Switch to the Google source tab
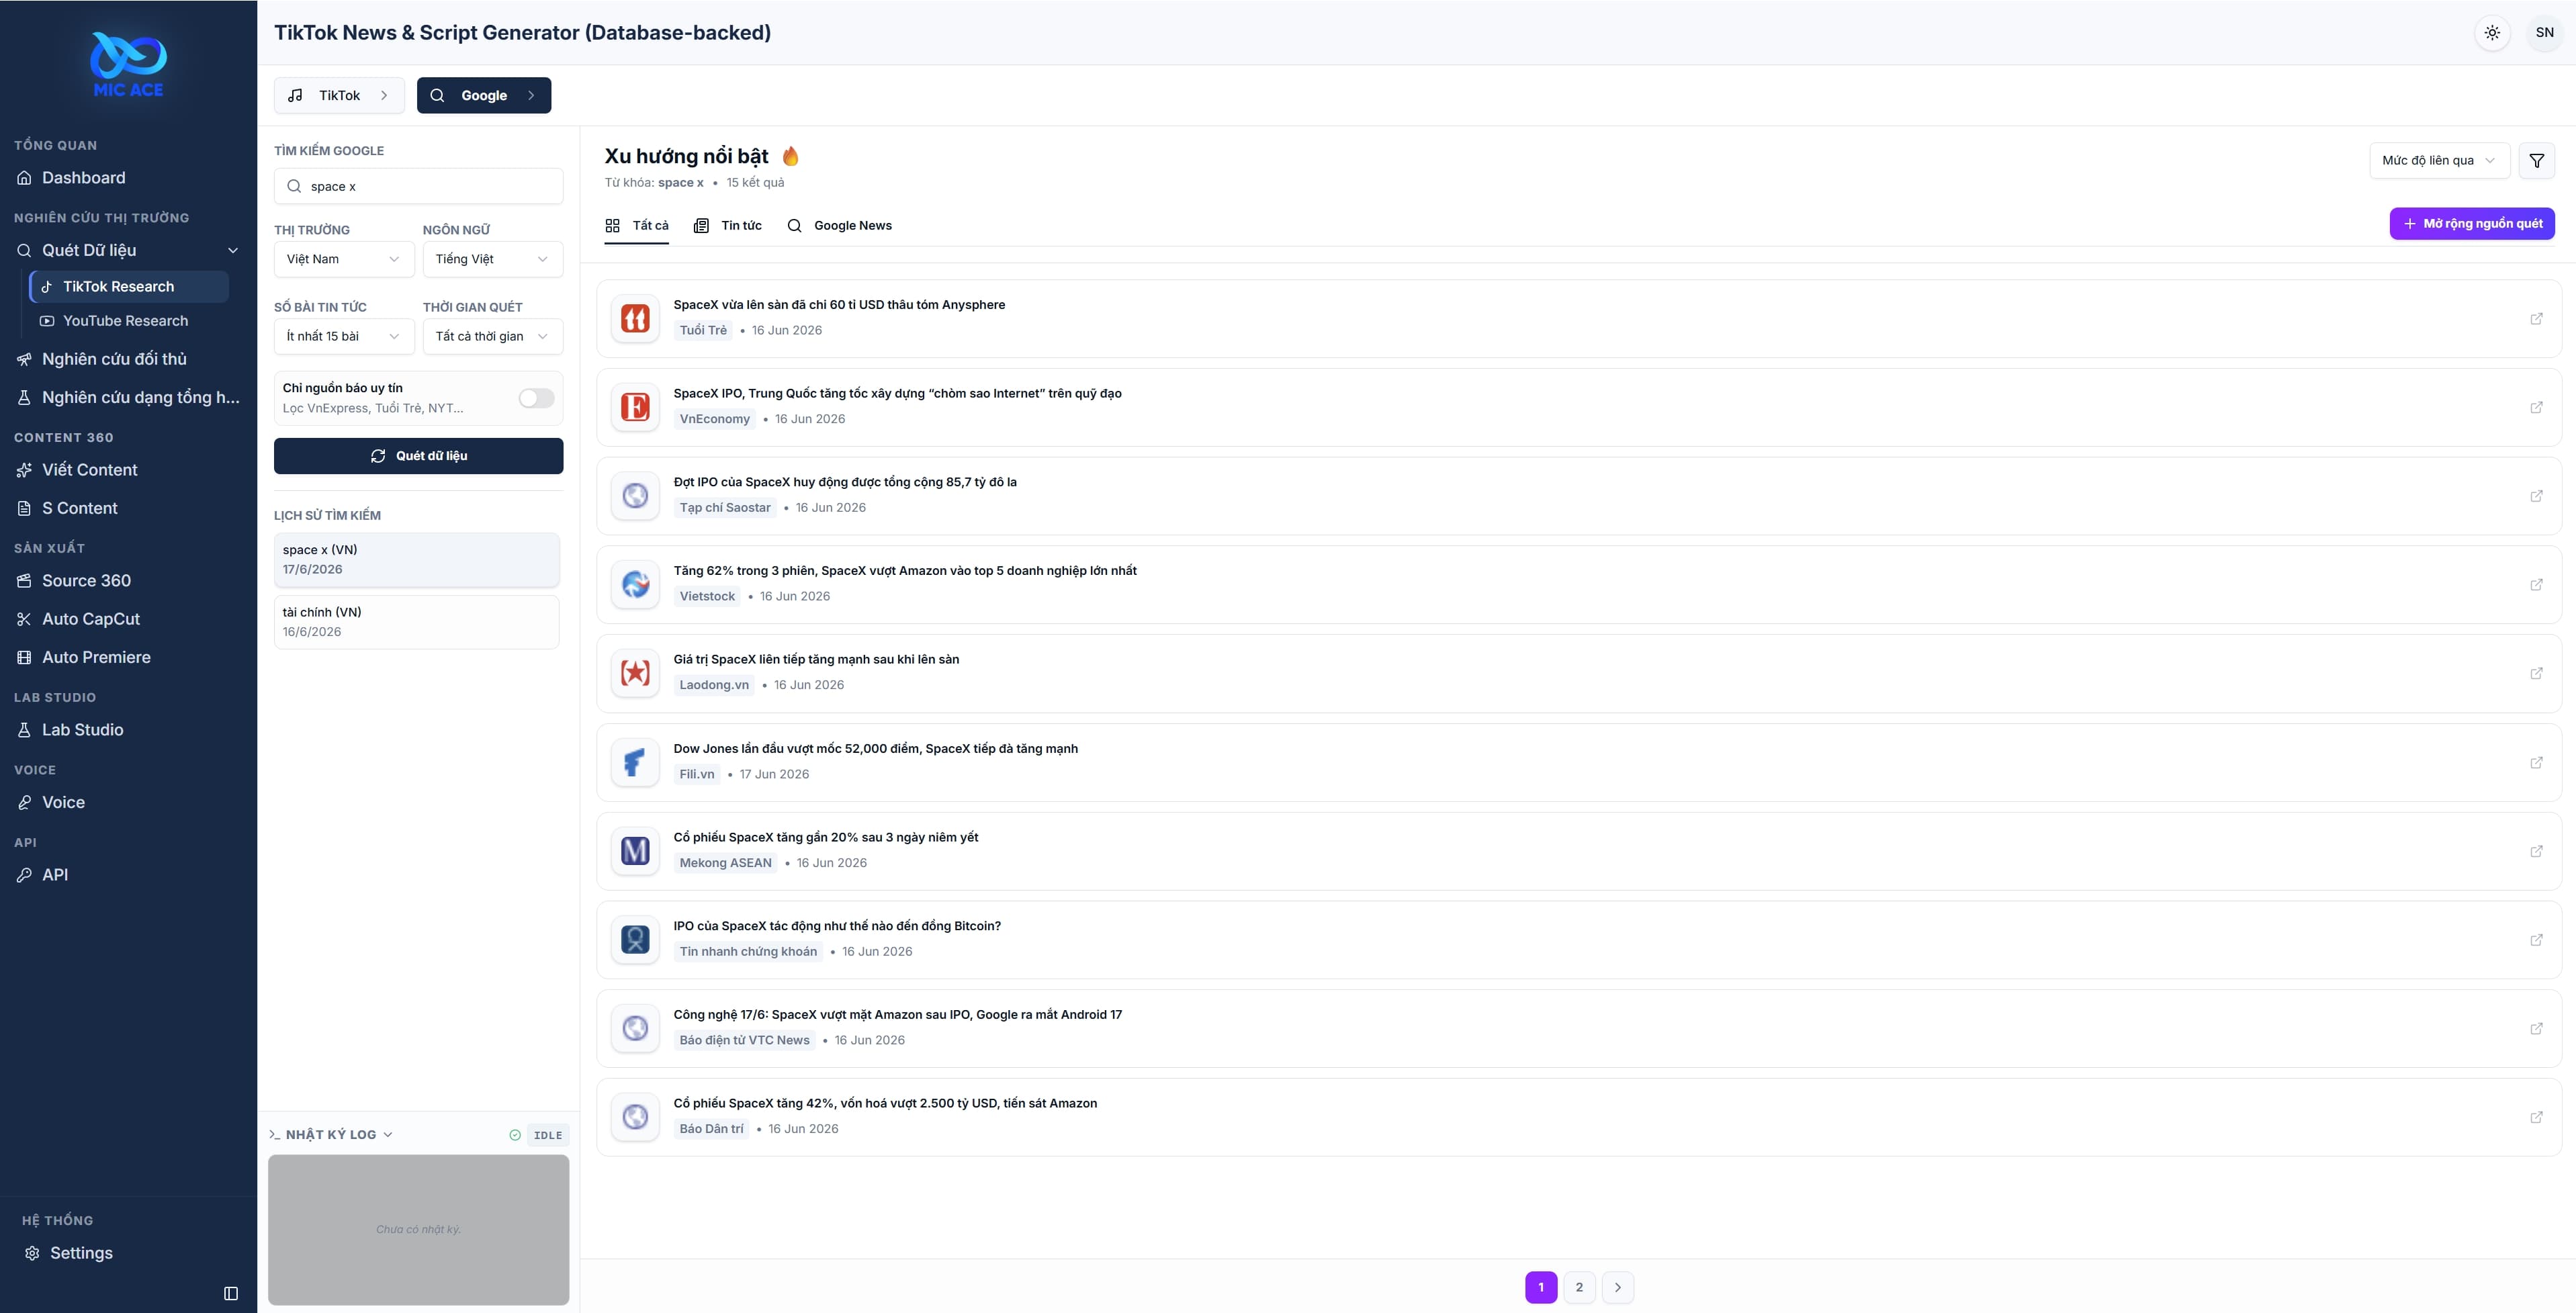This screenshot has height=1313, width=2576. (x=484, y=95)
